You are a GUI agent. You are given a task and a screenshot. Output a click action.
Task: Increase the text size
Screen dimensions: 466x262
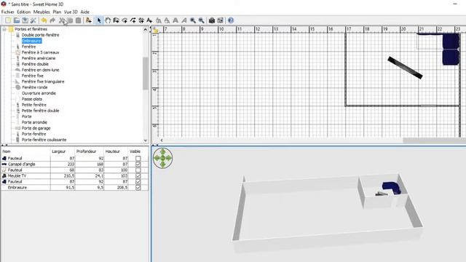coord(159,20)
